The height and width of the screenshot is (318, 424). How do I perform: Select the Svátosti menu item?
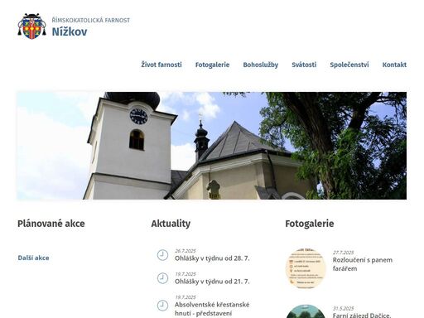[x=304, y=65]
